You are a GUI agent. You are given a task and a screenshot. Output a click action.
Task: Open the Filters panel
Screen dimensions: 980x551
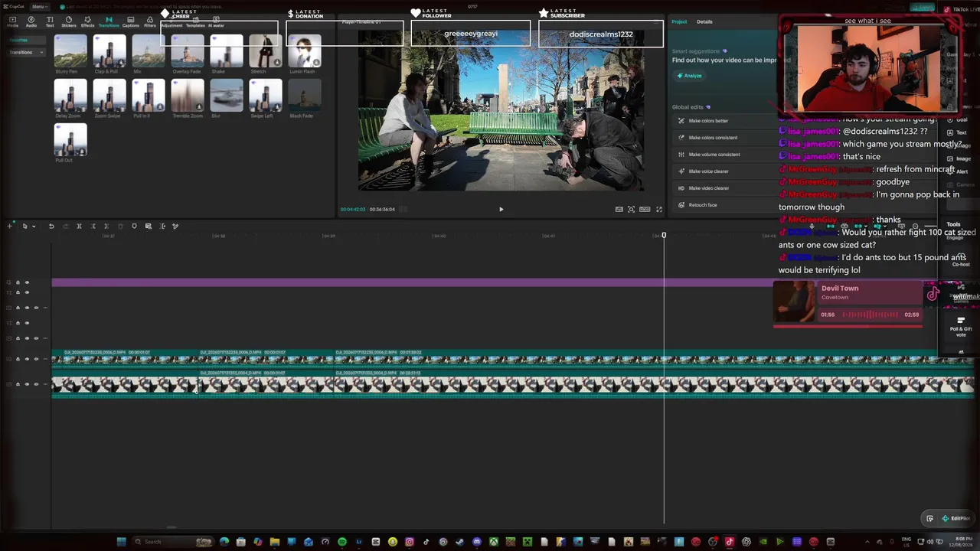coord(150,21)
